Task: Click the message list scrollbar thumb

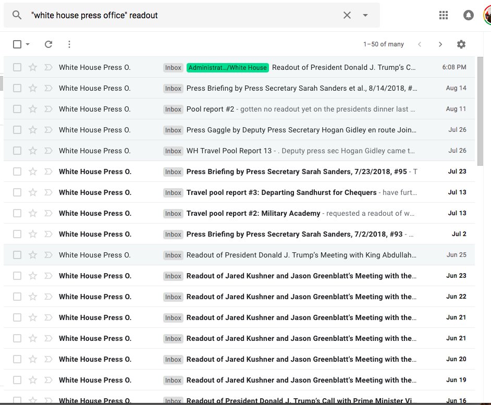Action: click(480, 111)
